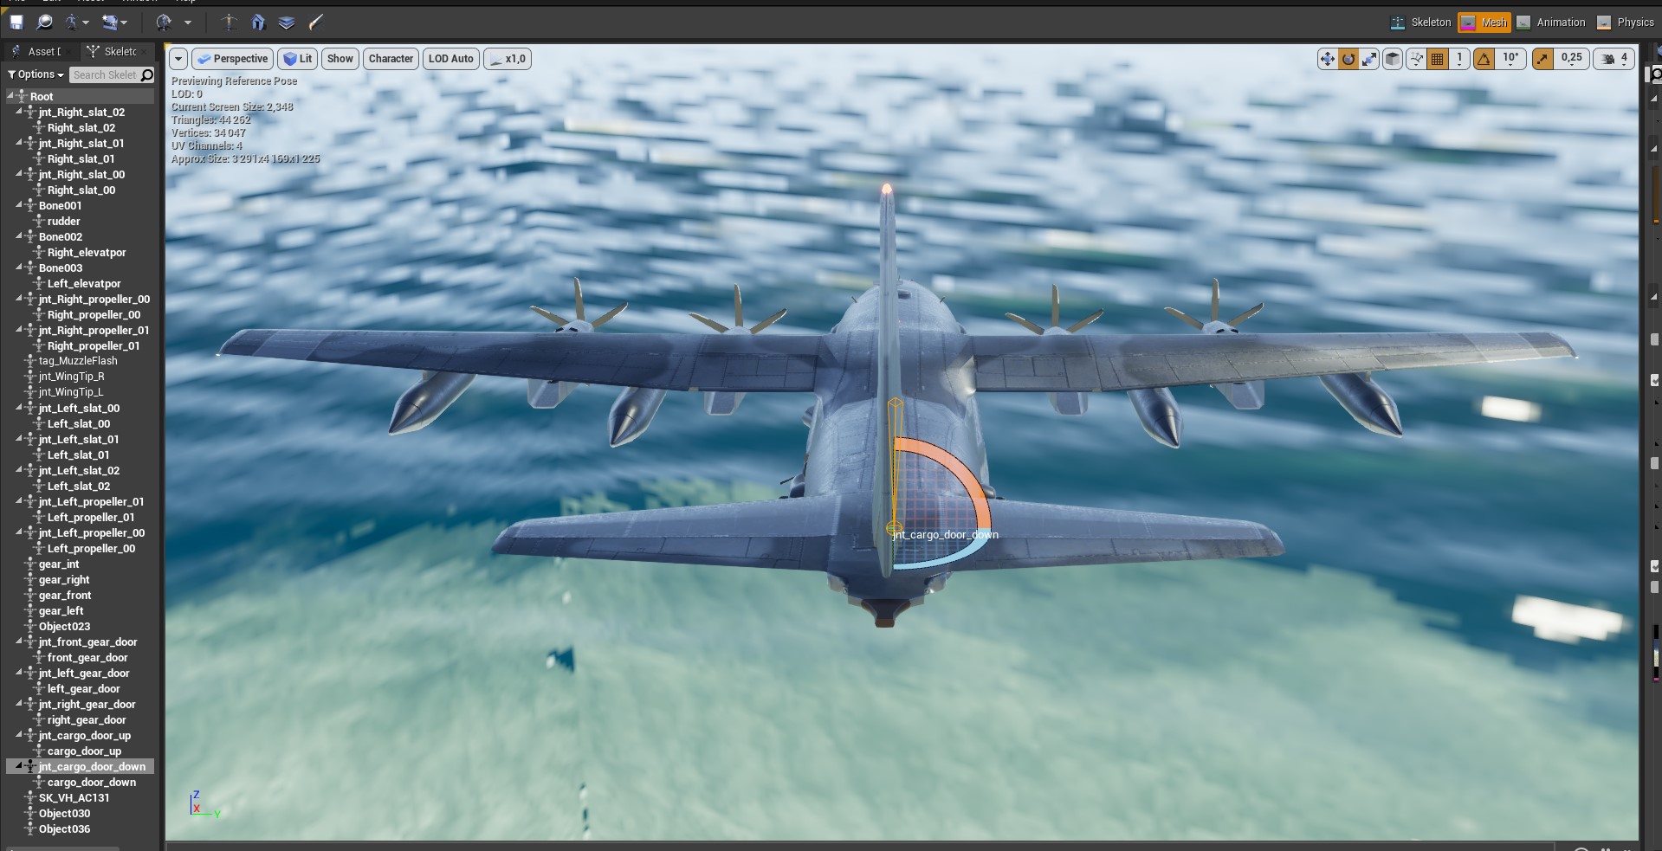The image size is (1662, 851).
Task: Switch to the Animation editor mode
Action: 1551,23
